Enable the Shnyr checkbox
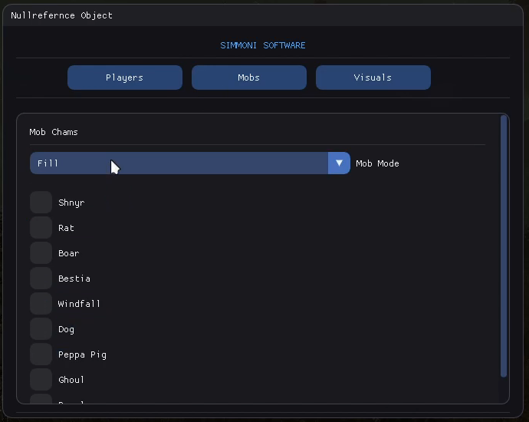This screenshot has width=529, height=422. coord(41,203)
